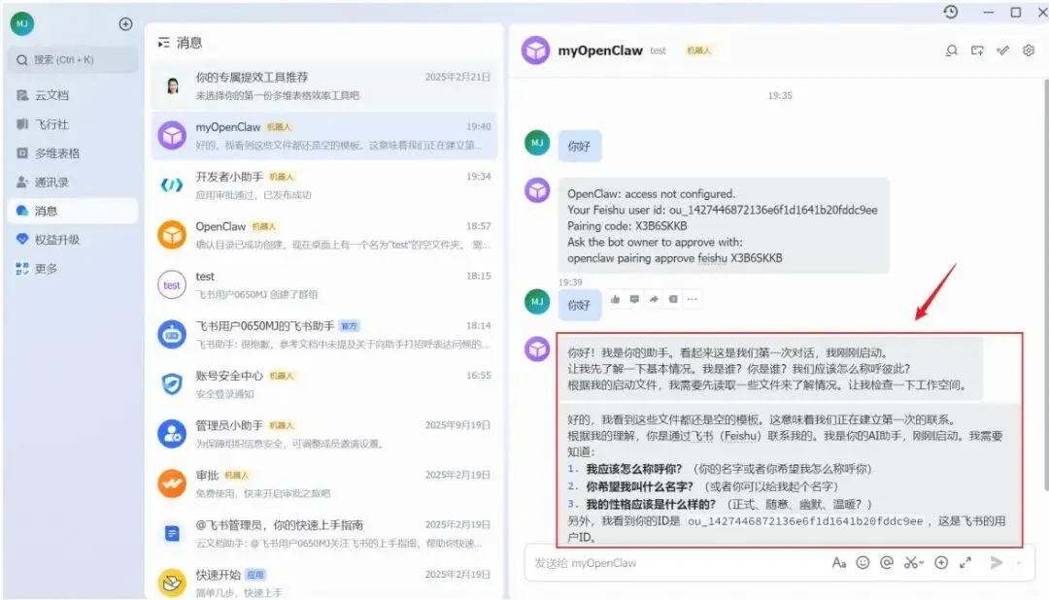Open the @飞书管理员，你的快速上手指南 conversation
Image resolution: width=1049 pixels, height=600 pixels.
[x=324, y=534]
